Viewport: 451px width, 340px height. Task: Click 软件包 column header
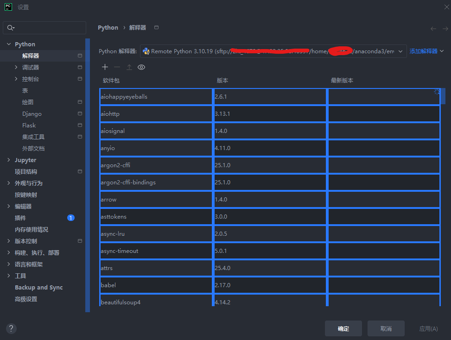click(111, 81)
